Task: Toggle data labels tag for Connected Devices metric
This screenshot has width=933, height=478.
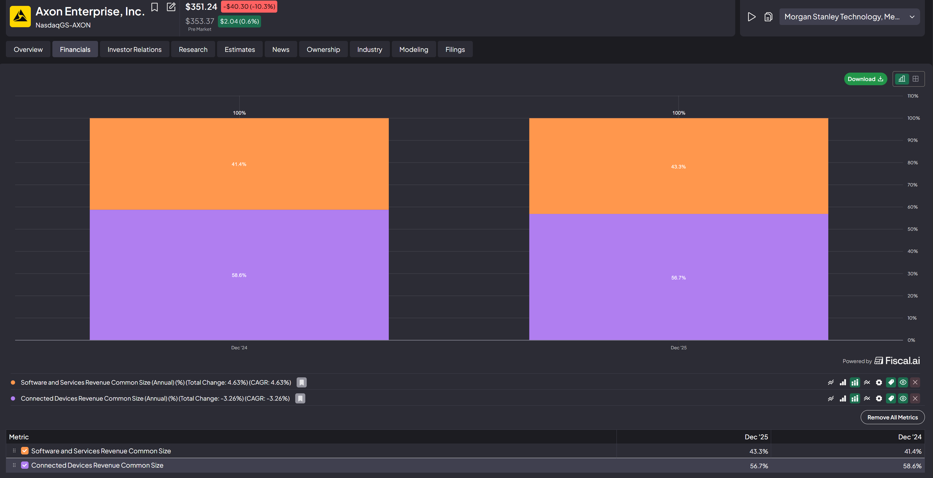Action: tap(891, 399)
